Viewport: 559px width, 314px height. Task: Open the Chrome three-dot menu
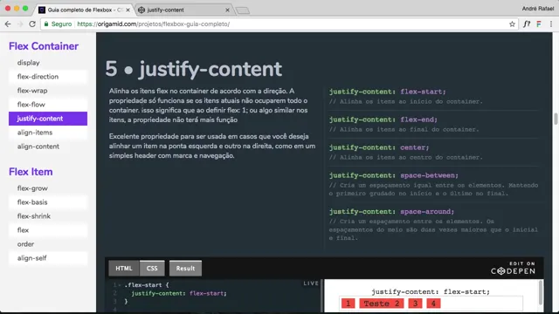(x=551, y=24)
